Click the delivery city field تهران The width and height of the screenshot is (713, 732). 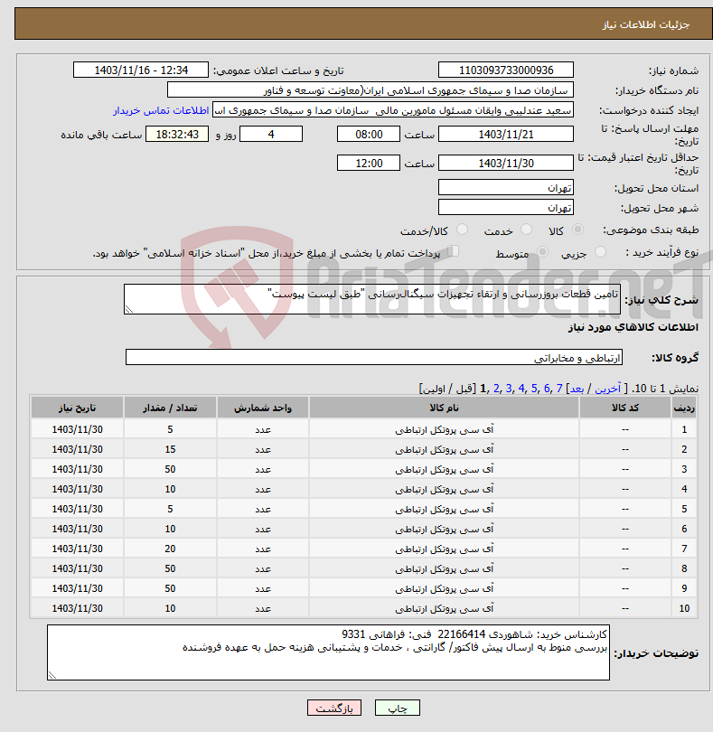[x=506, y=207]
